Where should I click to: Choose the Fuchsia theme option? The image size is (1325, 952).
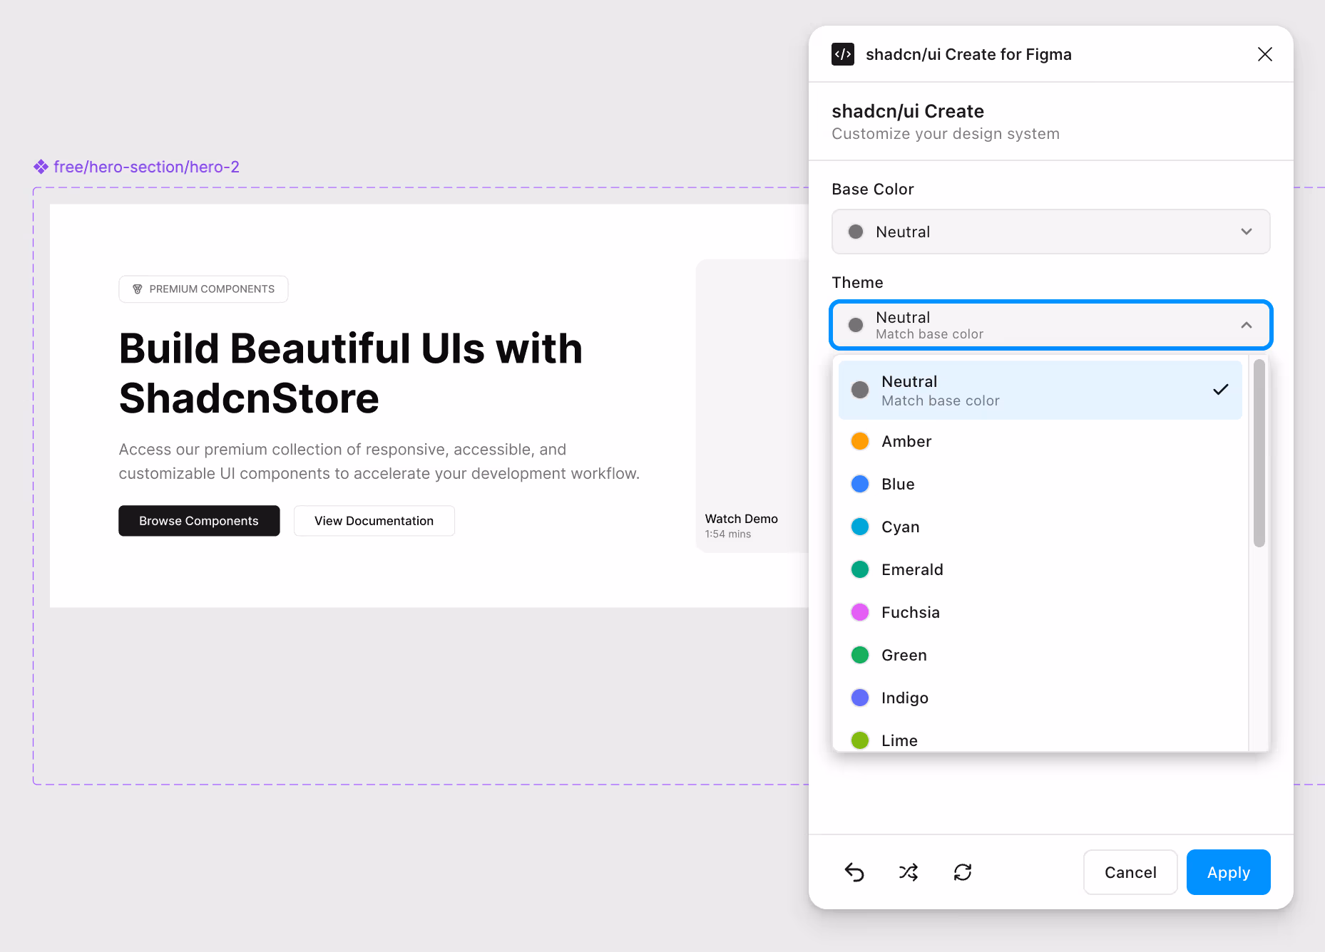tap(1040, 612)
